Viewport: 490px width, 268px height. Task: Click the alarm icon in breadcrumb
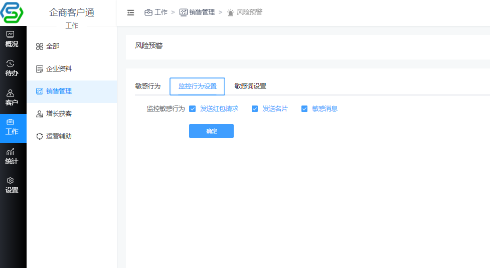[x=231, y=12]
